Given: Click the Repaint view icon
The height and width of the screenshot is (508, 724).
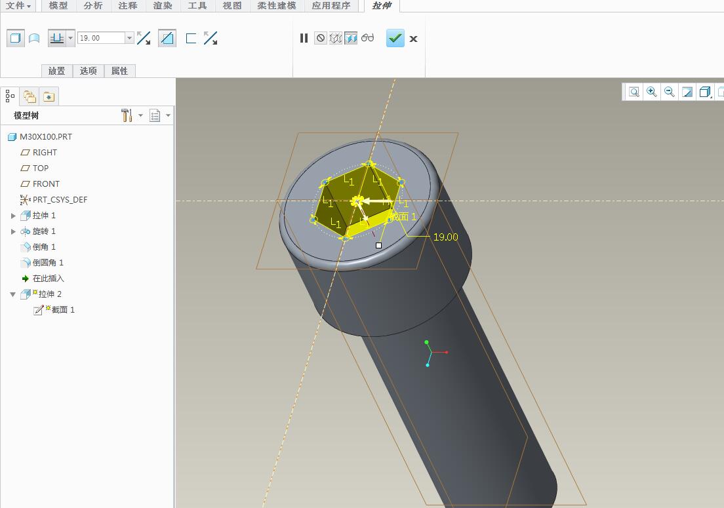Looking at the screenshot, I should click(687, 92).
